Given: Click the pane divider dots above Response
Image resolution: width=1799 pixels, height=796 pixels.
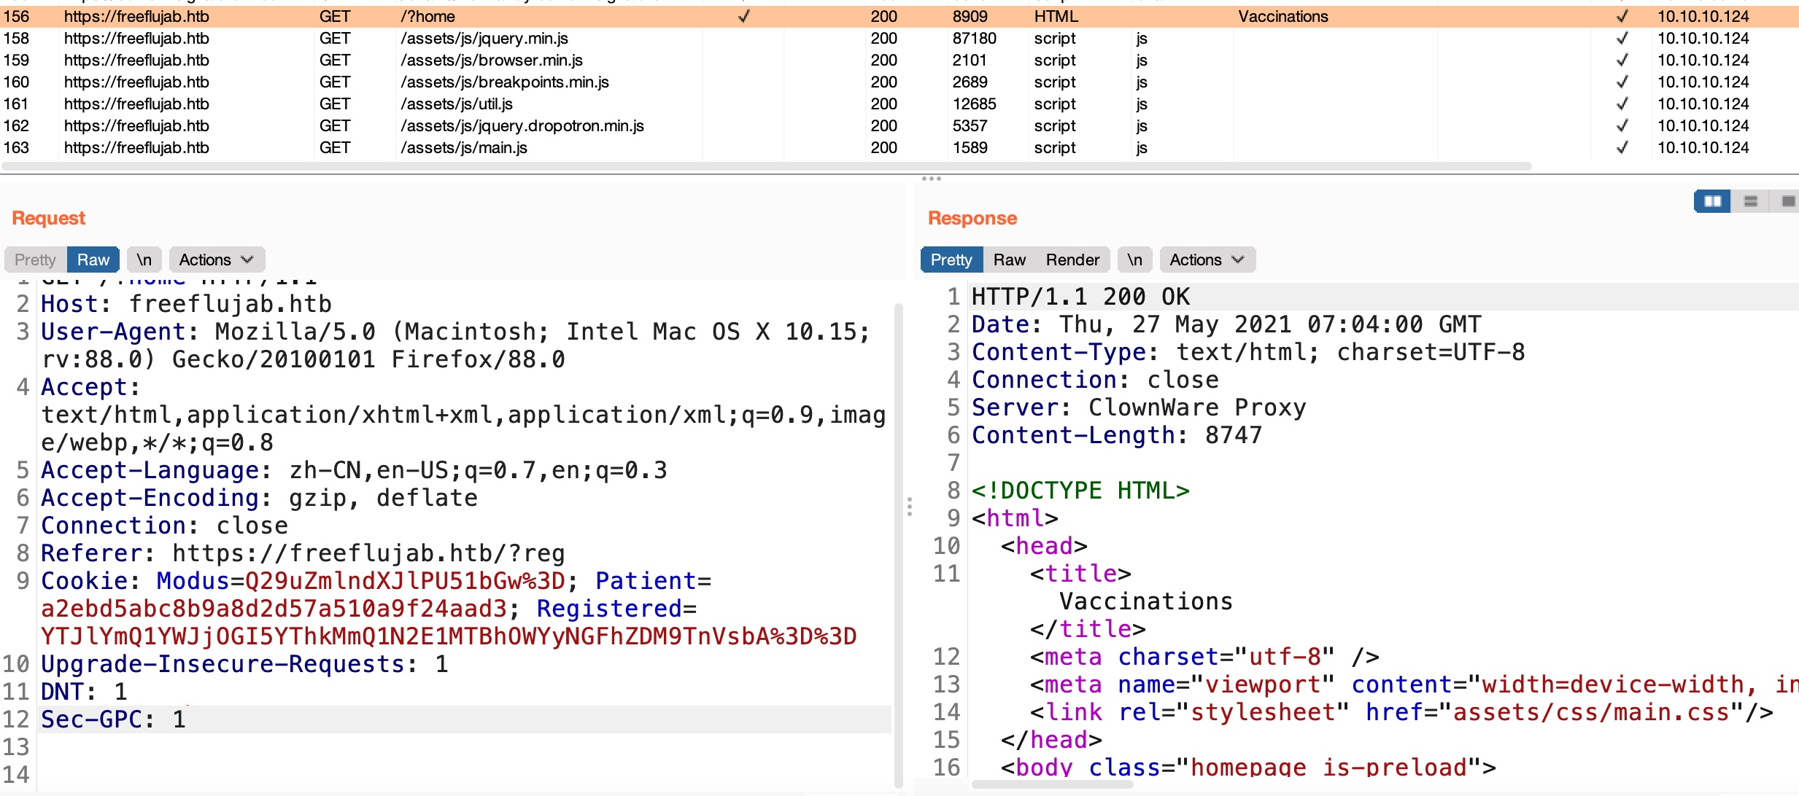Looking at the screenshot, I should (931, 179).
